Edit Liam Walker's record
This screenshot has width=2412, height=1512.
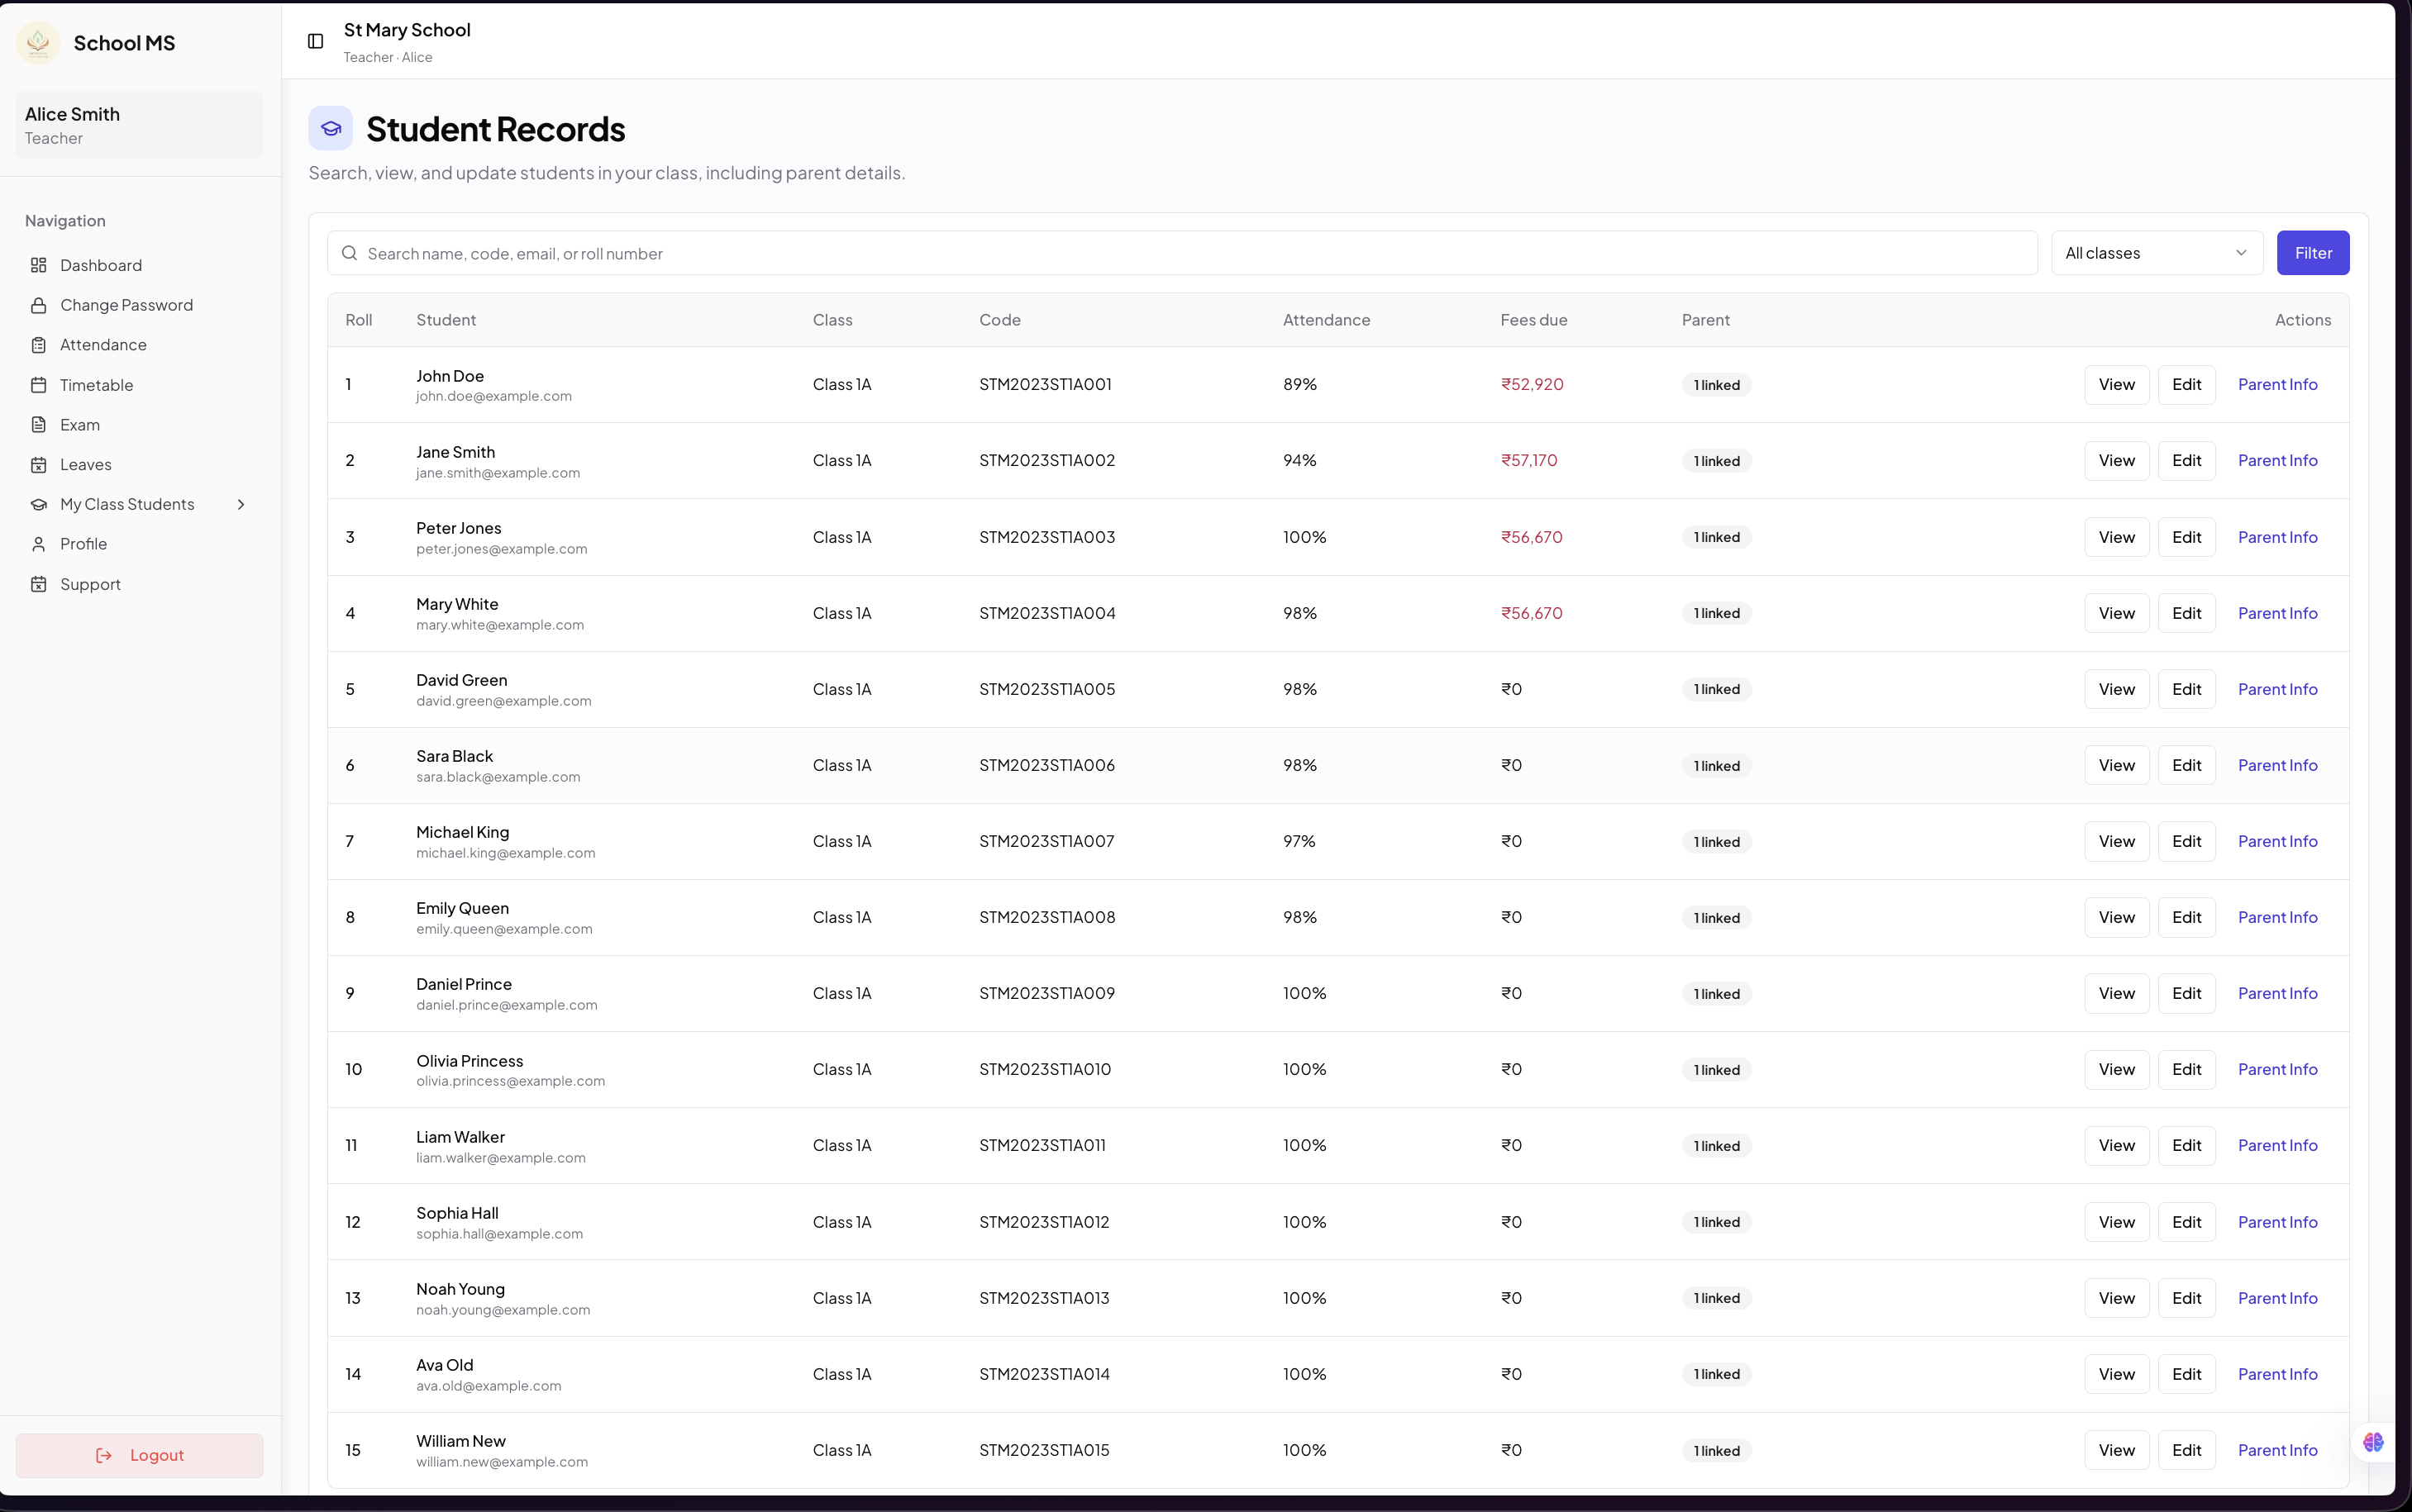(2187, 1145)
